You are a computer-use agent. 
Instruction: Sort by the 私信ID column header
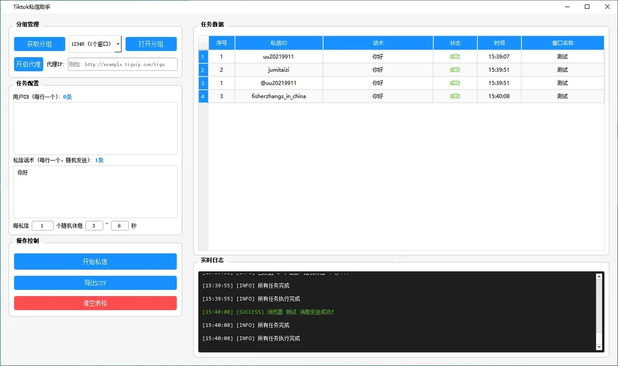click(x=279, y=43)
